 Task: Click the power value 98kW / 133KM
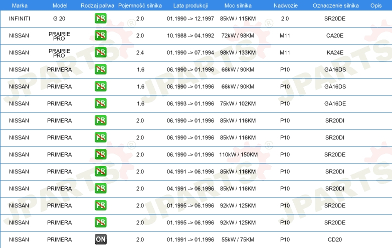coord(238,52)
